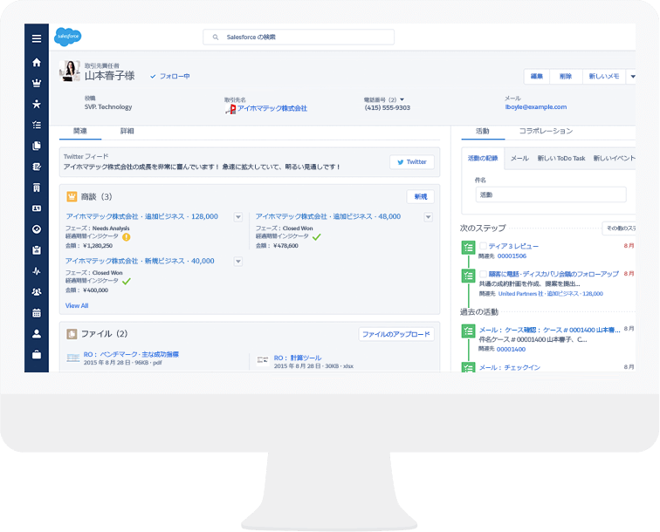Open the People group sidebar icon

37,291
